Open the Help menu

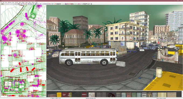point(36,2)
